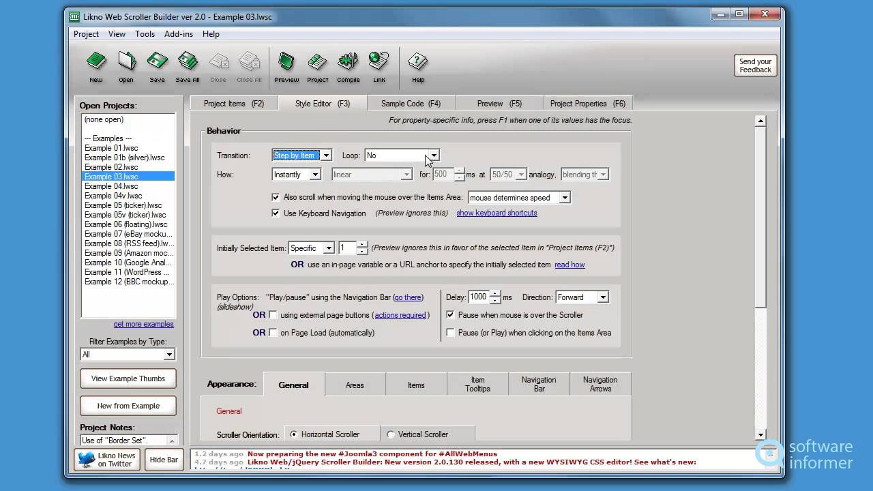873x491 pixels.
Task: Create a new project with New icon
Action: 96,67
